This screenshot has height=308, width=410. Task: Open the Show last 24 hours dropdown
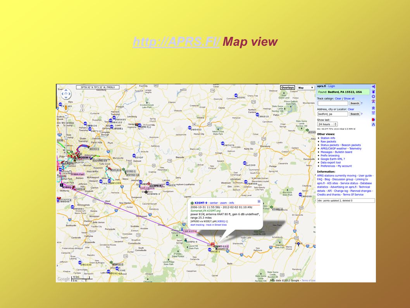(327, 124)
